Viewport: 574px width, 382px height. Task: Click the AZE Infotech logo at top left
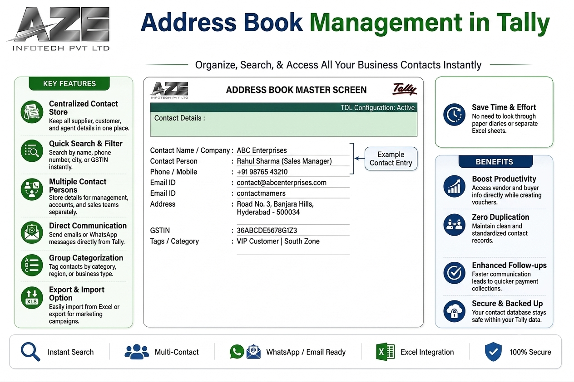(x=58, y=29)
